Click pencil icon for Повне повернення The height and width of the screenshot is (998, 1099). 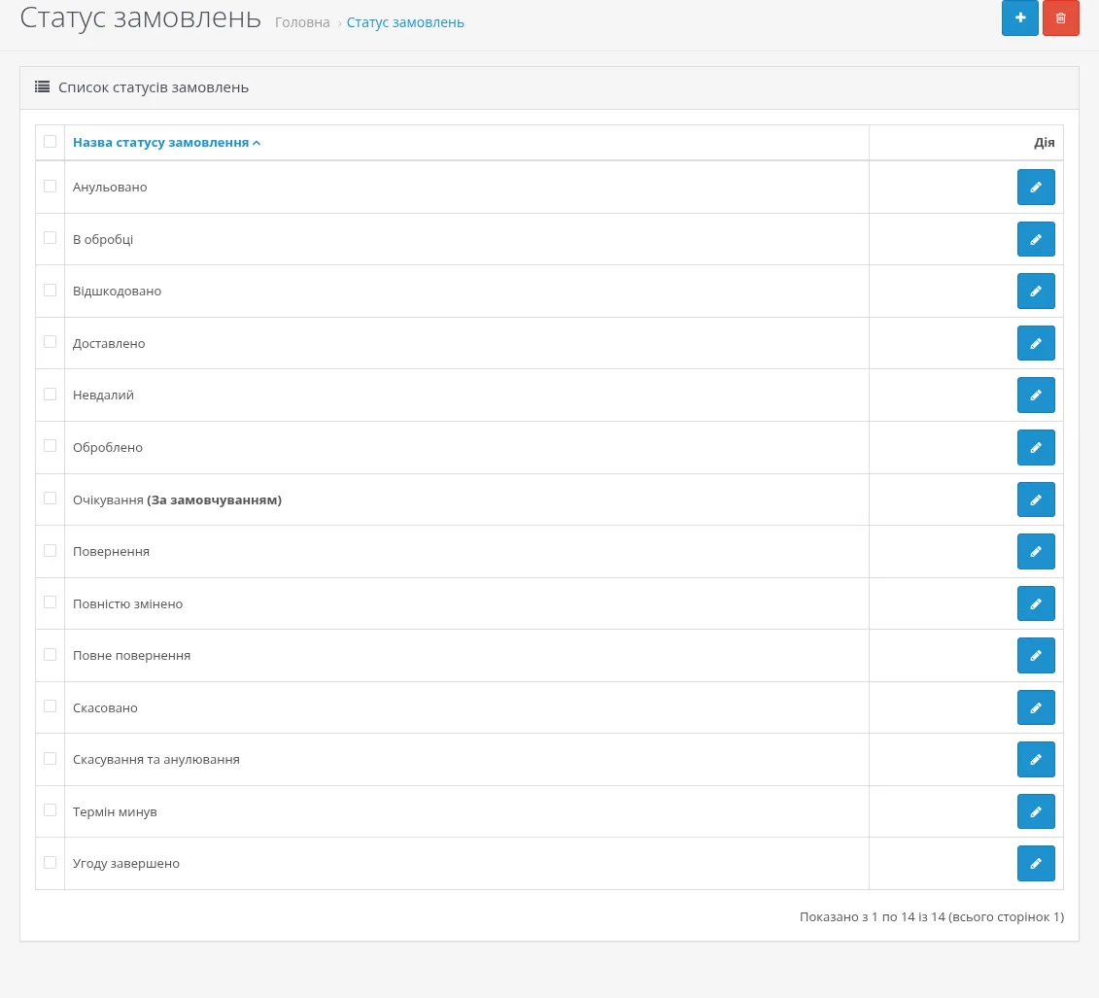[1036, 656]
